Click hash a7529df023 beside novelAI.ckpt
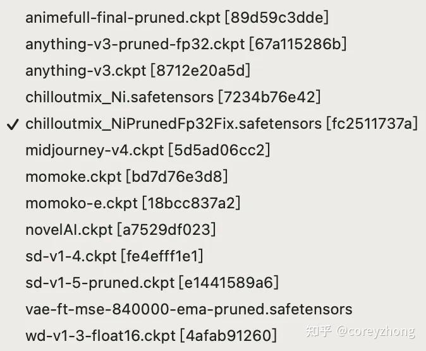The image size is (426, 351). [166, 230]
